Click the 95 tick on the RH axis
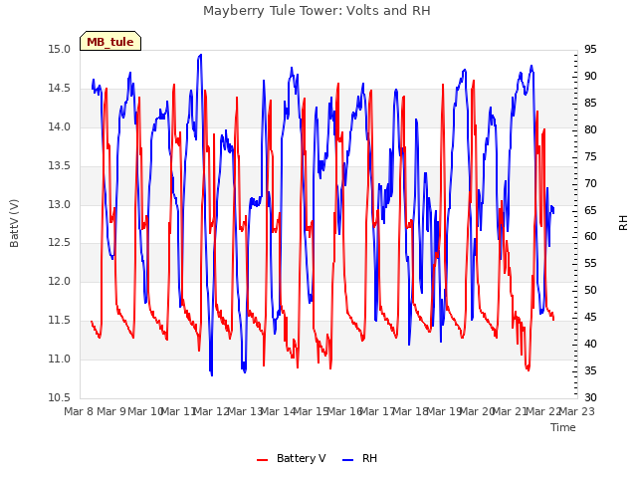Image resolution: width=637 pixels, height=478 pixels. [590, 50]
